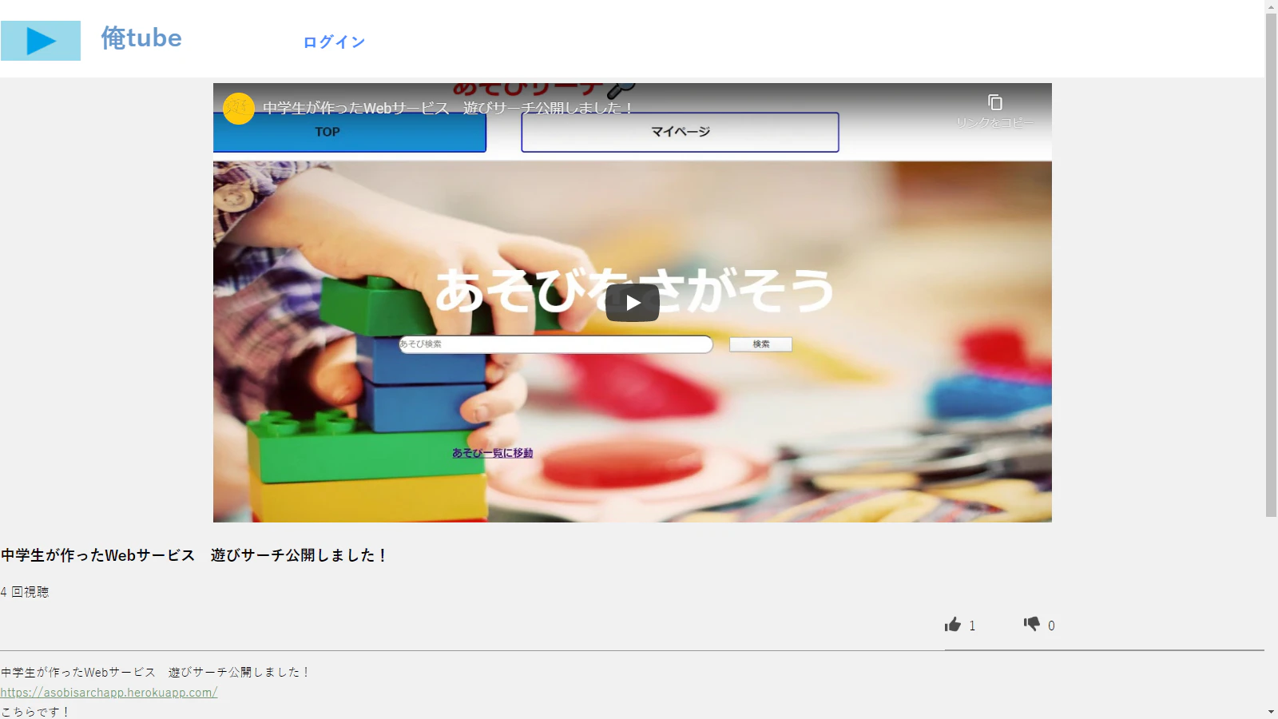
Task: Click the あそび検索 search field in video
Action: click(556, 344)
